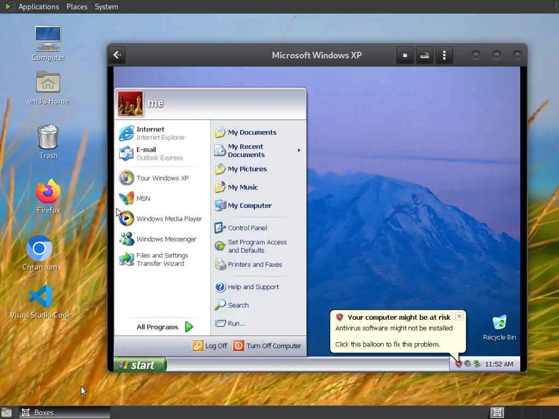
Task: Select Visual Studio Code desktop icon
Action: click(x=40, y=301)
